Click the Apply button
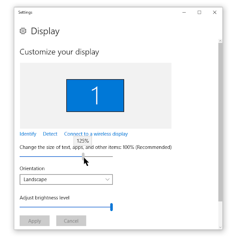Viewport: 232px width, 237px height. tap(34, 221)
